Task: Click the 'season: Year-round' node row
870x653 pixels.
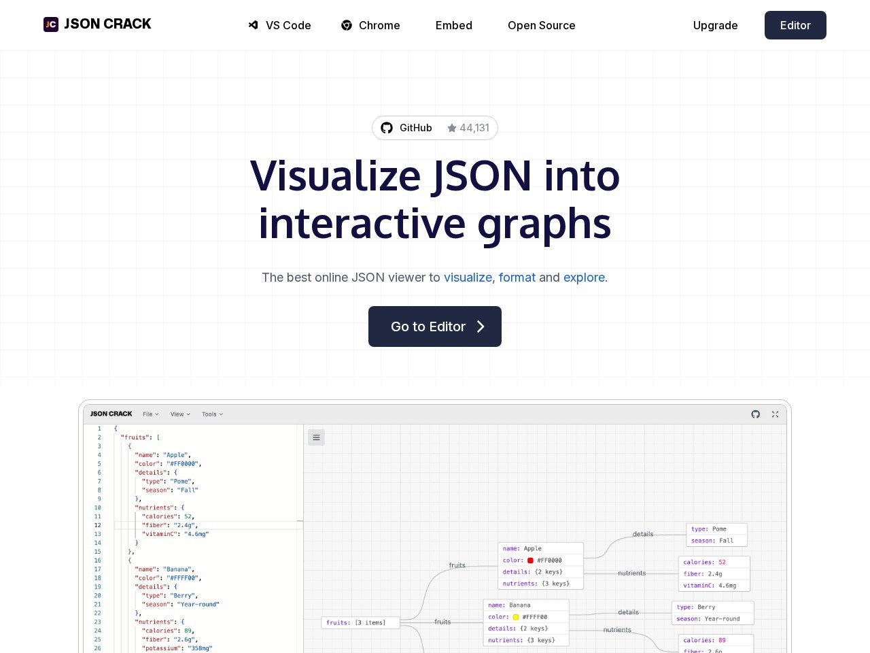Action: 712,619
